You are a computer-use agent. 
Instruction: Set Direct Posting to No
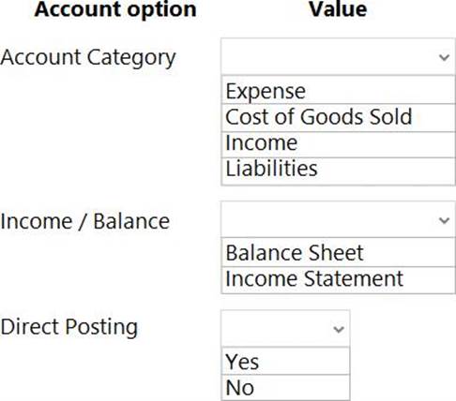pyautogui.click(x=285, y=387)
